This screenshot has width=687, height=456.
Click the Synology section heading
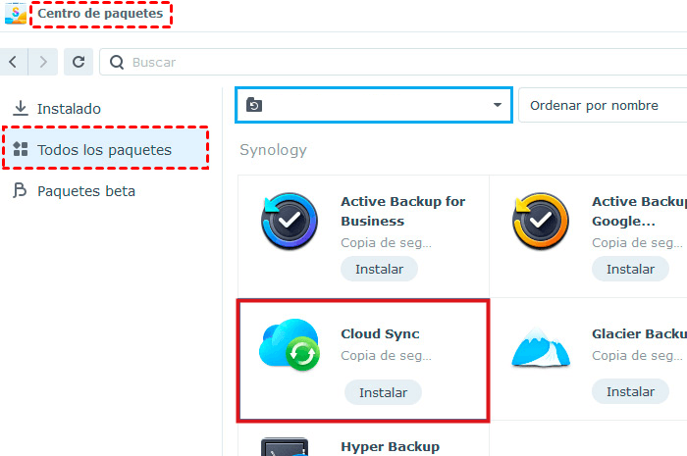pos(273,150)
